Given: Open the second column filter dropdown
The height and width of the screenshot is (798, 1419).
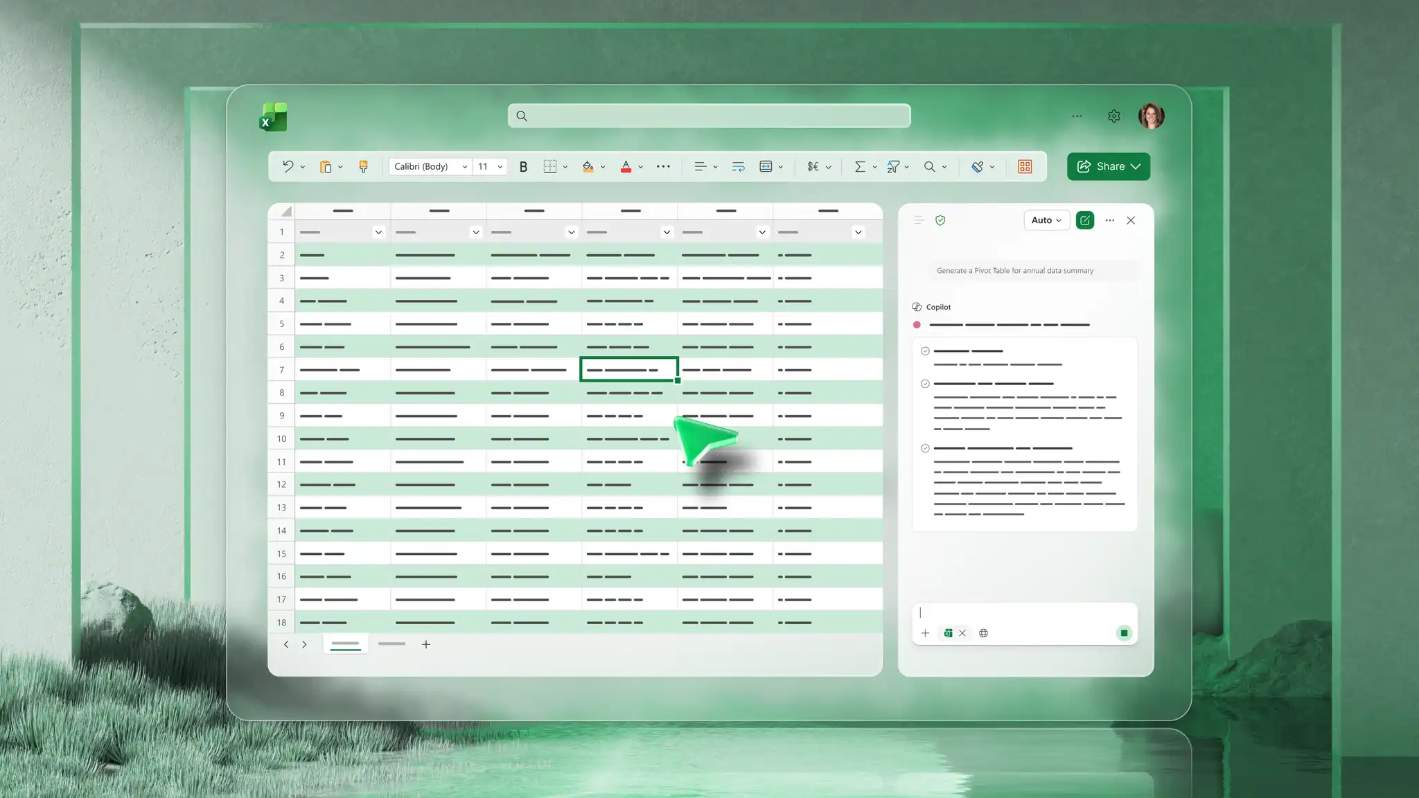Looking at the screenshot, I should tap(475, 232).
